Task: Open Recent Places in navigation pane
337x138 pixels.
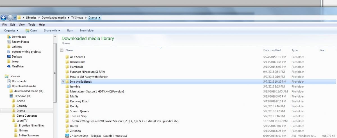Action: (x=20, y=42)
